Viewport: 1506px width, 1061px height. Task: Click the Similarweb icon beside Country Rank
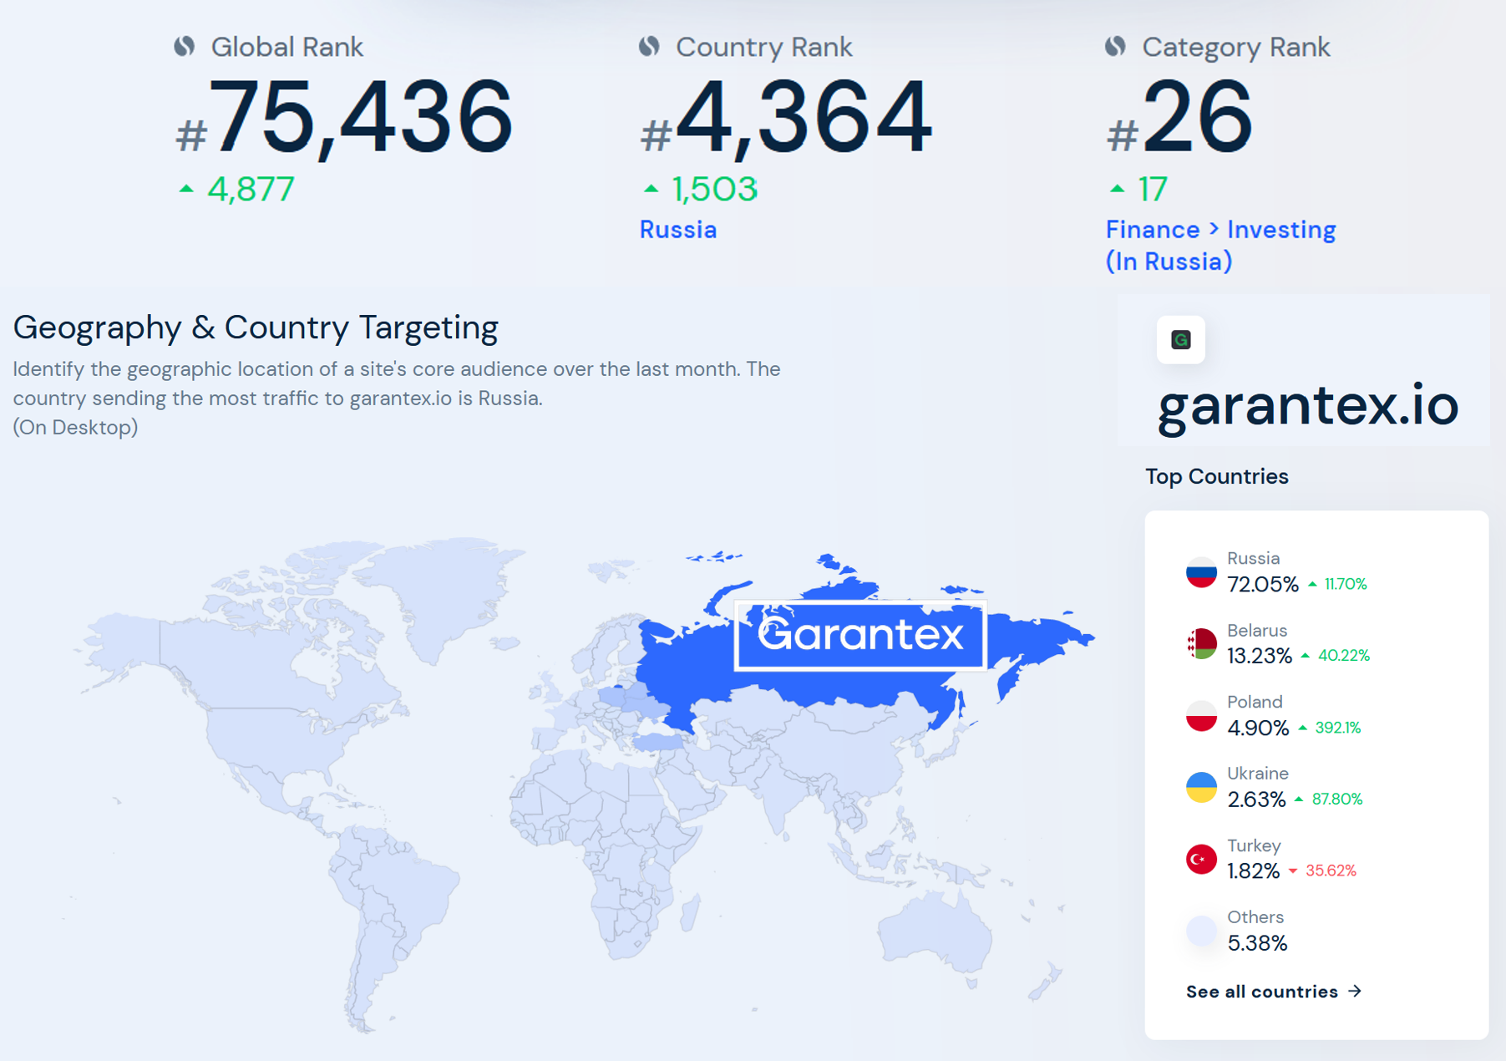[649, 46]
